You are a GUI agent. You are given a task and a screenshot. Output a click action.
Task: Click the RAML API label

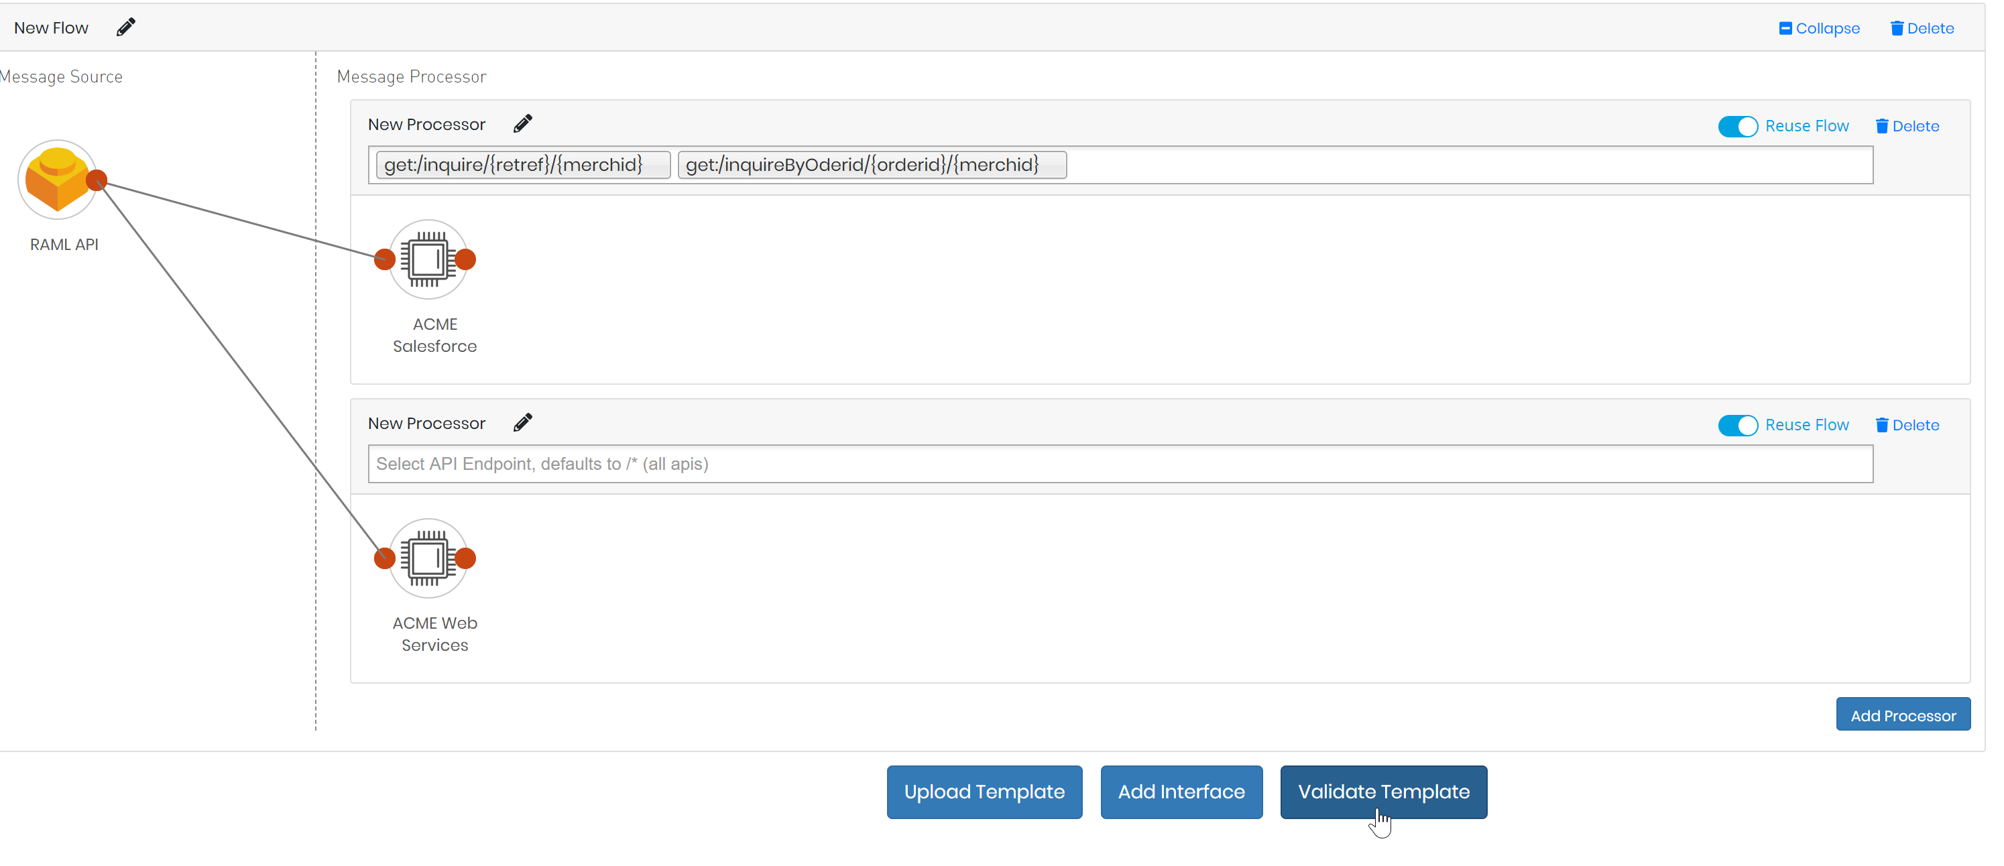pos(64,244)
